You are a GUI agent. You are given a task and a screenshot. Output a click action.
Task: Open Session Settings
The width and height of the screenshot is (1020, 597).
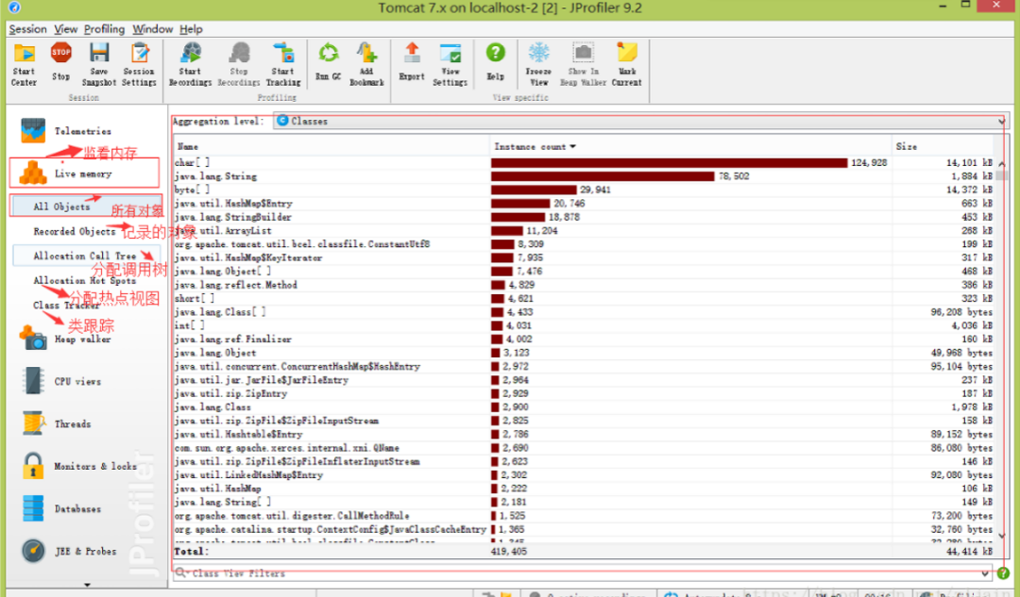tap(139, 64)
